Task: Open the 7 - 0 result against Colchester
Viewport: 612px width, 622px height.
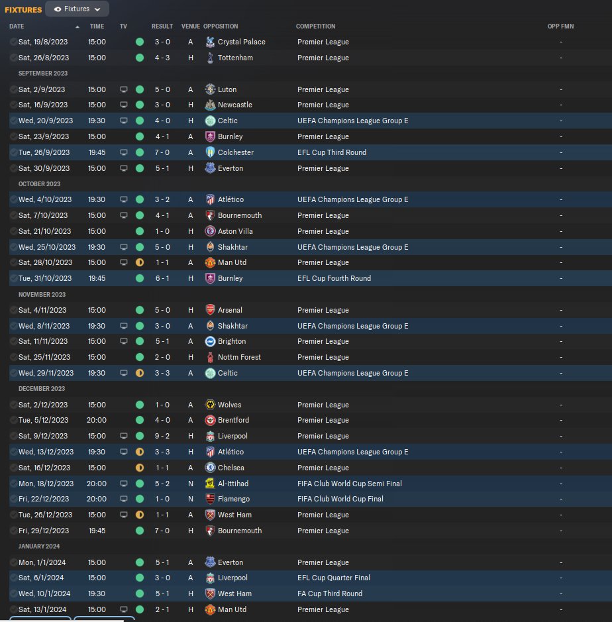Action: click(162, 152)
